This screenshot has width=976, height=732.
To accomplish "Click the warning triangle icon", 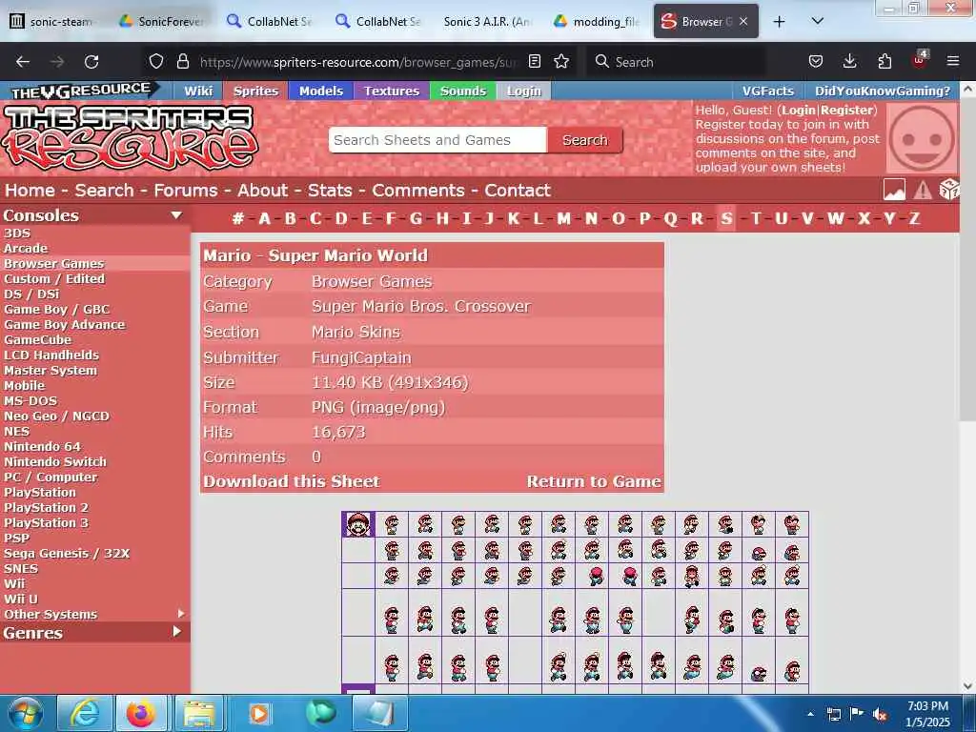I will (923, 190).
